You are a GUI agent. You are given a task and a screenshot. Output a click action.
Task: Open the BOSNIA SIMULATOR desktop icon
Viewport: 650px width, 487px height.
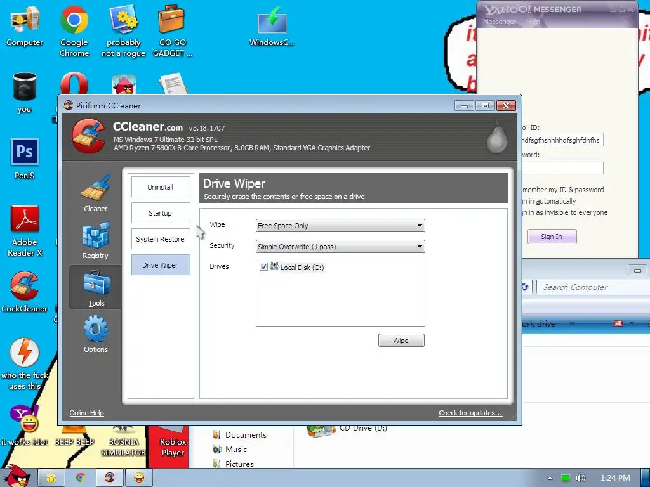(124, 441)
